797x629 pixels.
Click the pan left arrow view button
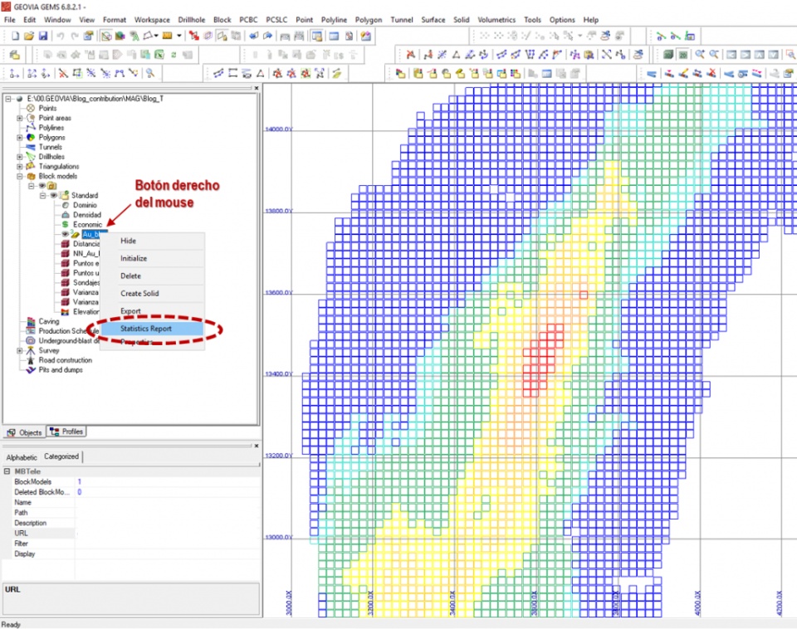tap(731, 55)
